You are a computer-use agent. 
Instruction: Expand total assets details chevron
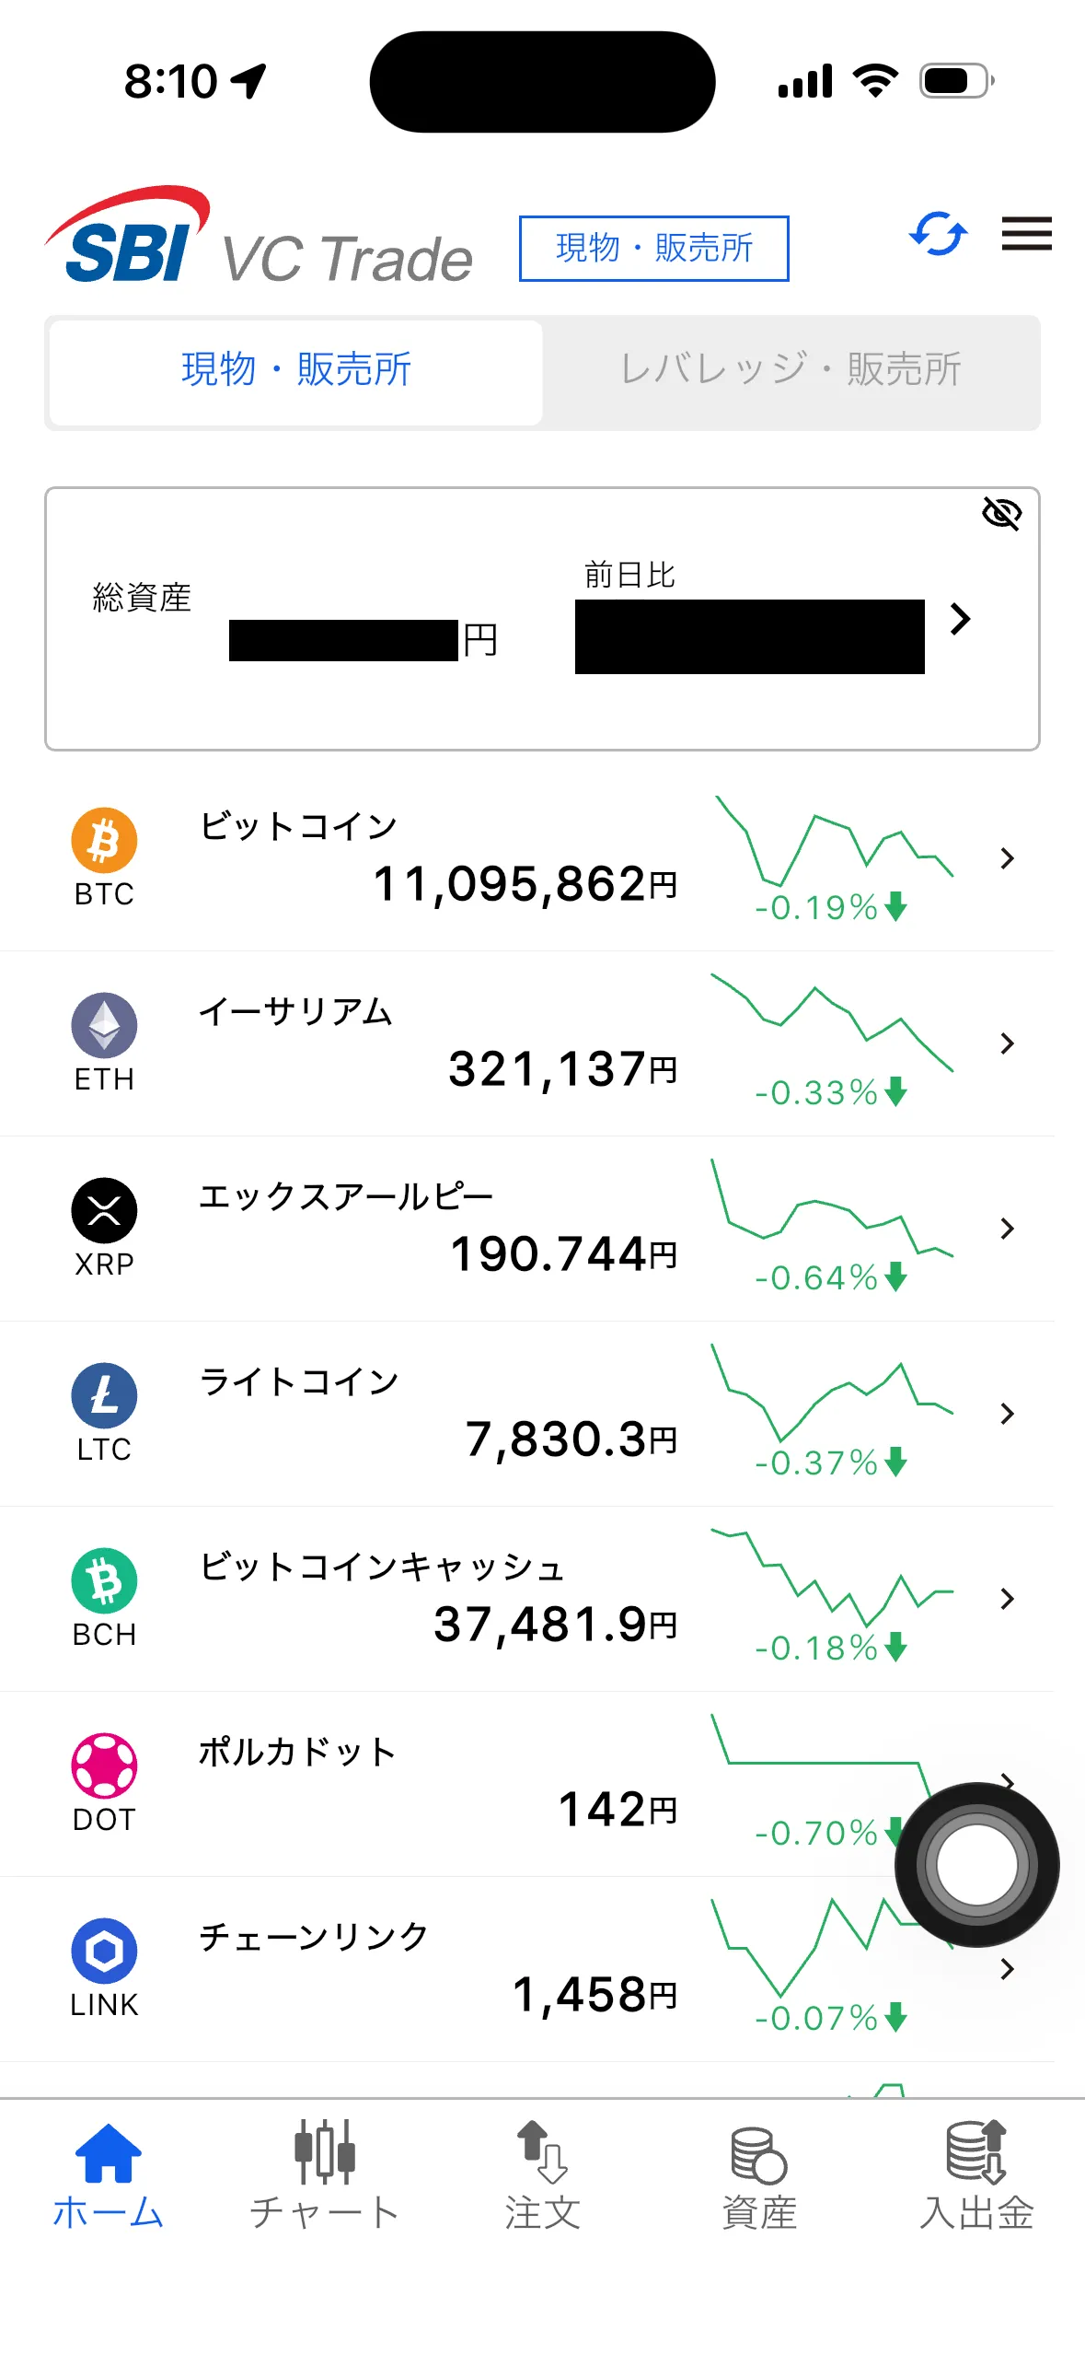tap(960, 620)
